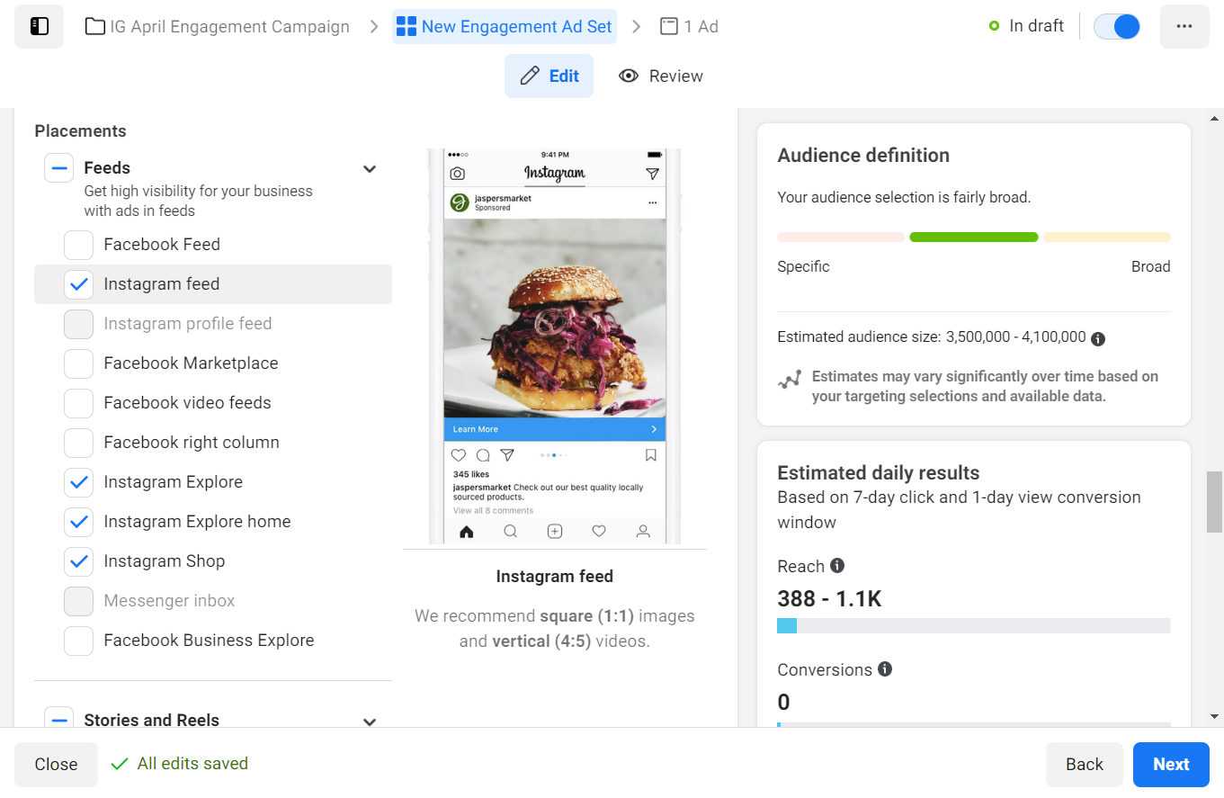Click the Conversions info icon
This screenshot has height=798, width=1224.
(x=884, y=669)
